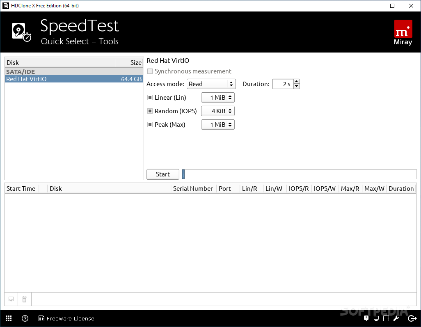The image size is (421, 327).
Task: Click the results Disk column header
Action: (x=109, y=188)
